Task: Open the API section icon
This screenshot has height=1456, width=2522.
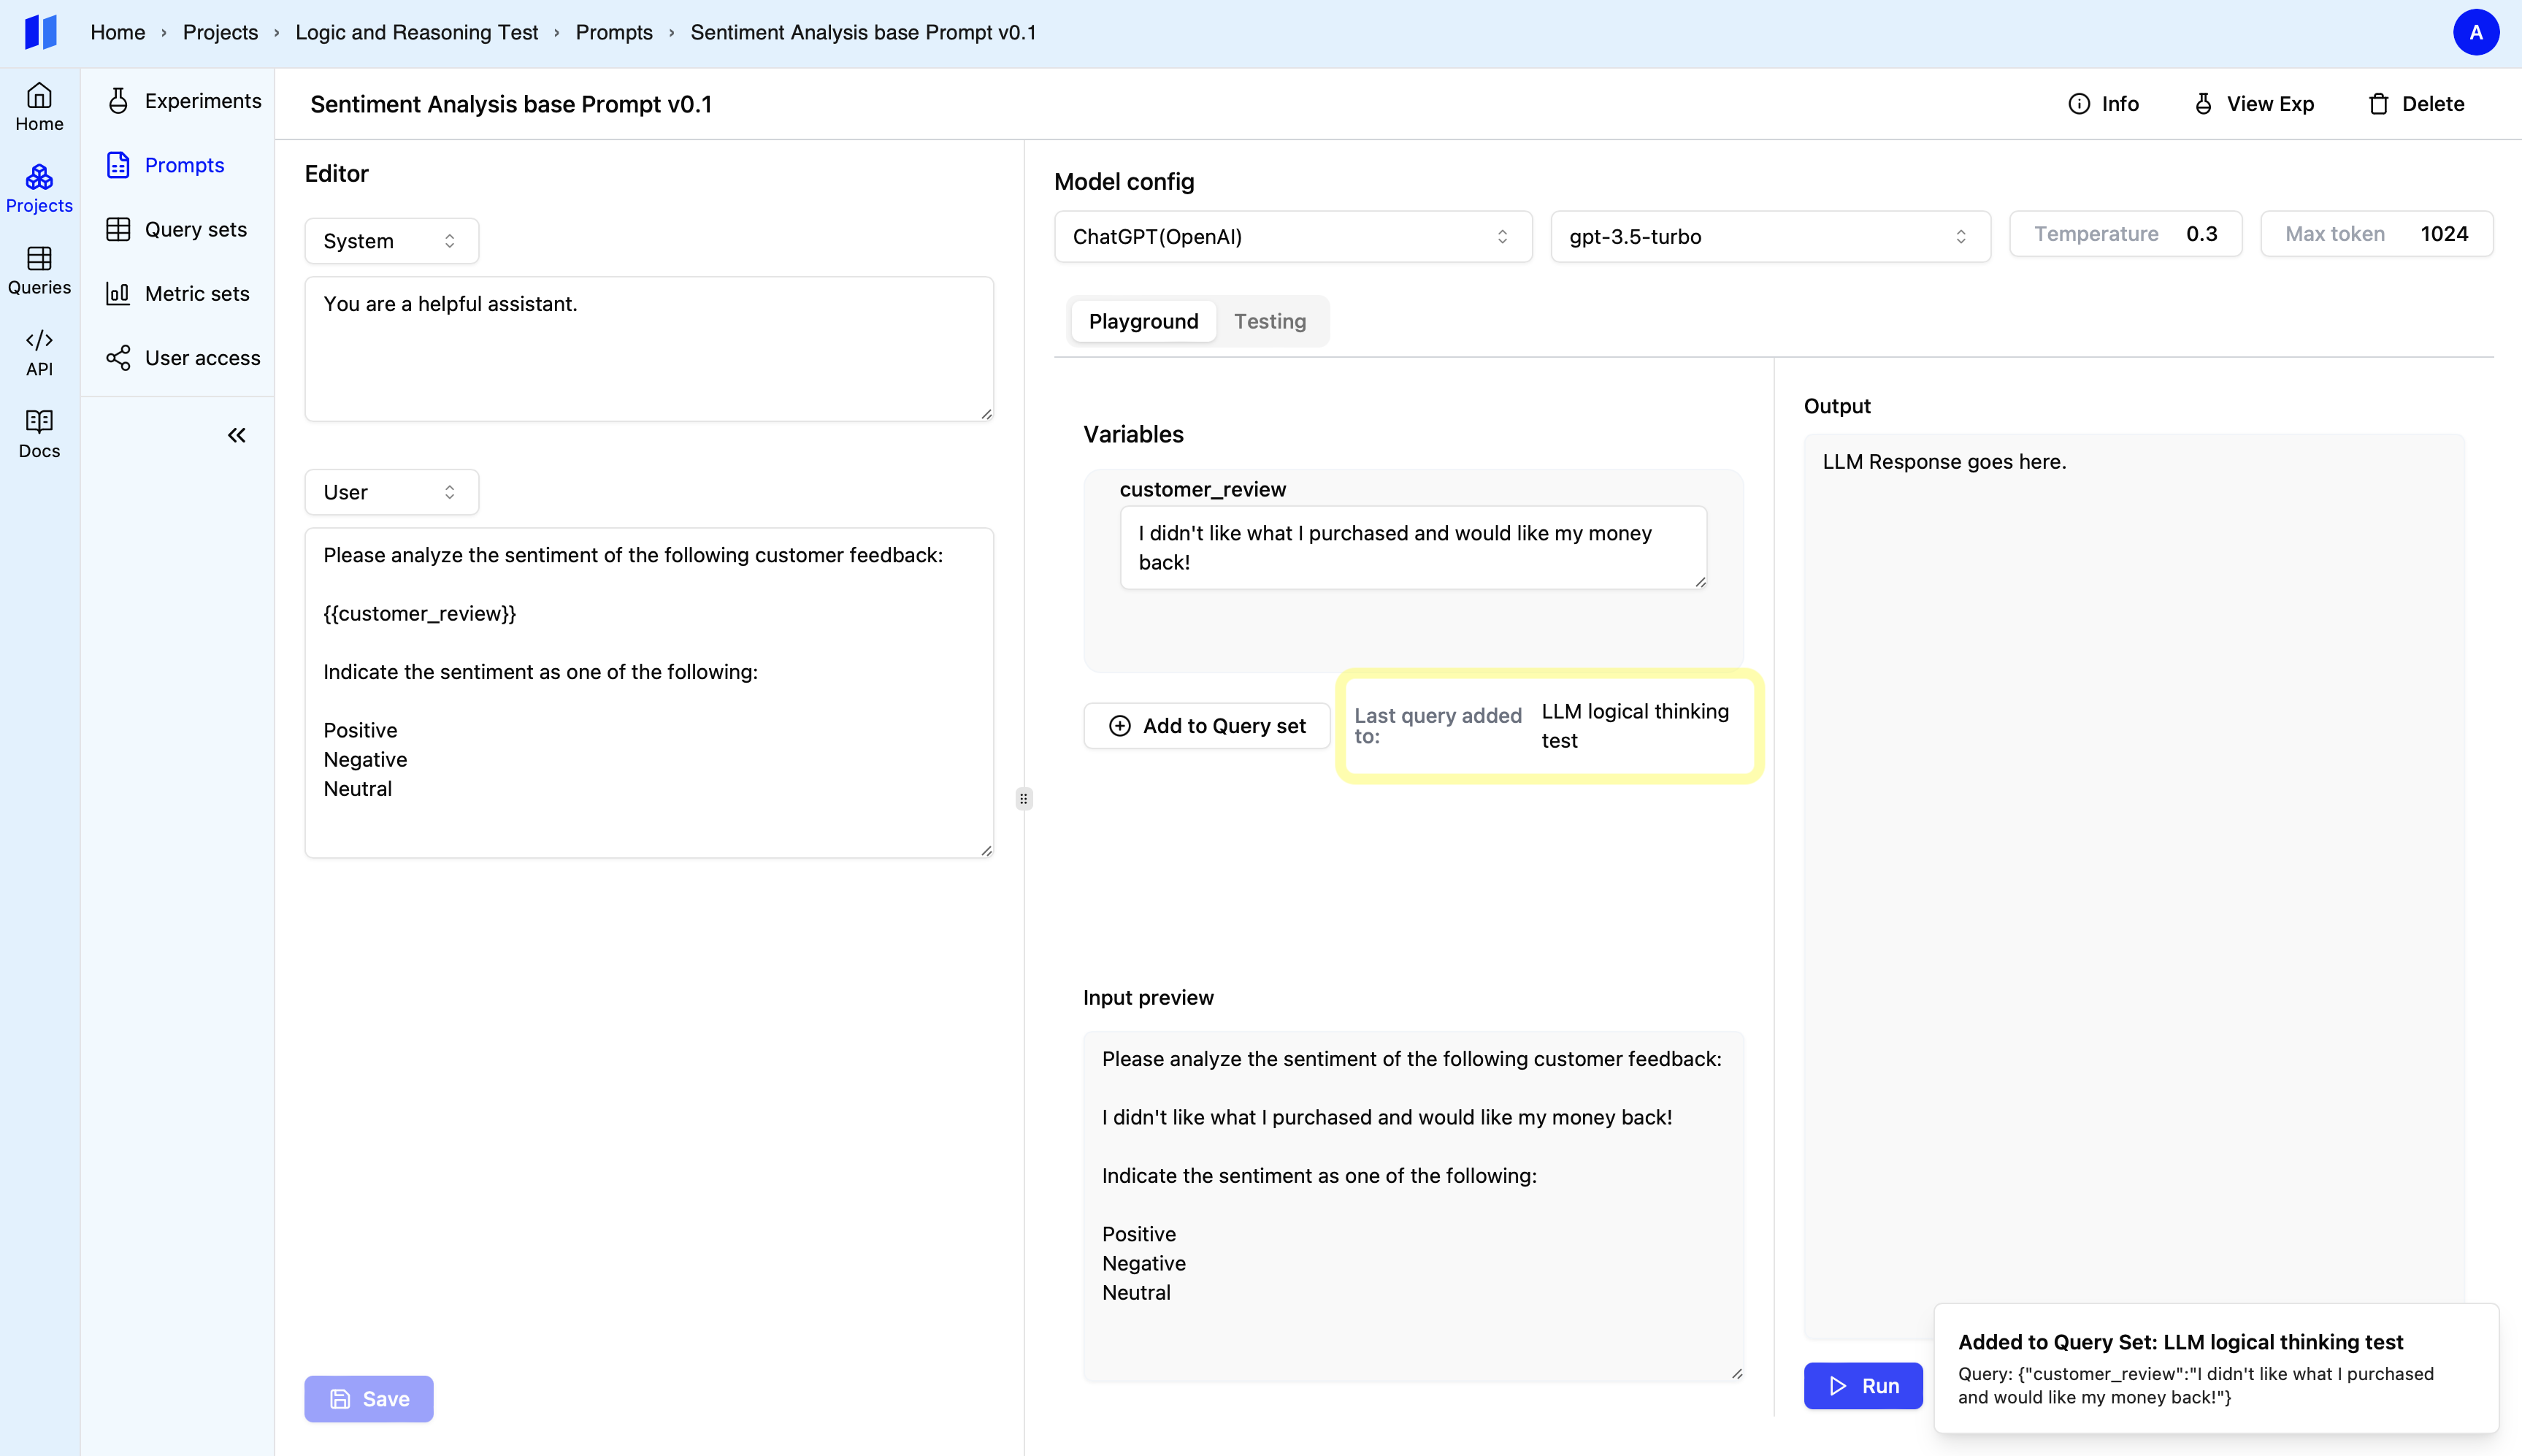Action: click(39, 341)
